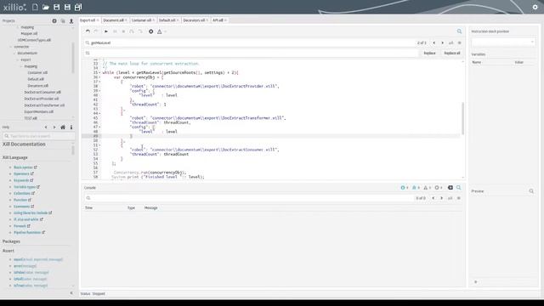Viewport: 544px width, 306px height.
Task: Toggle second console filter icon
Action: [x=414, y=188]
